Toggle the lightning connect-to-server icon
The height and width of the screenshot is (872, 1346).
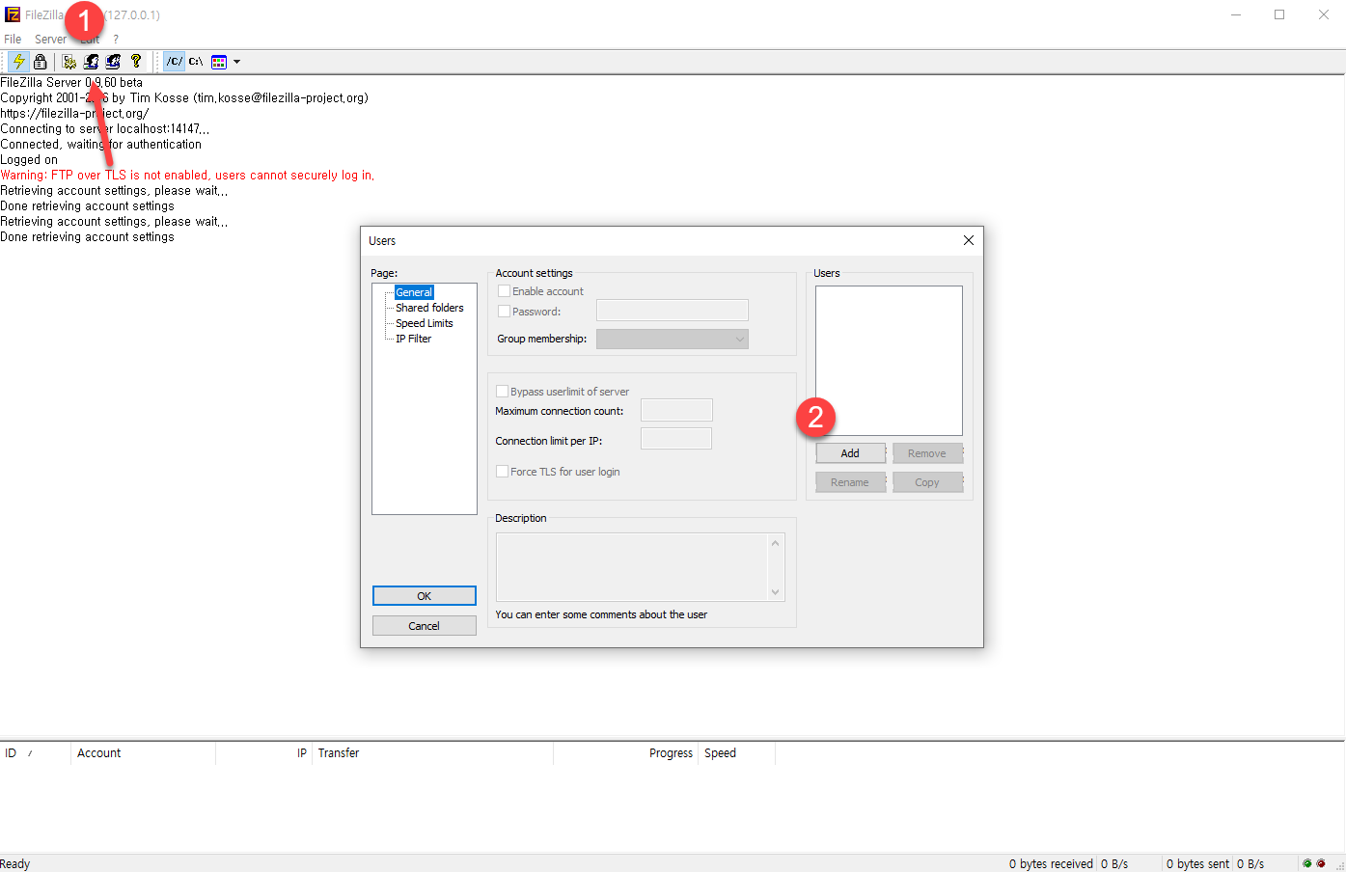[18, 61]
